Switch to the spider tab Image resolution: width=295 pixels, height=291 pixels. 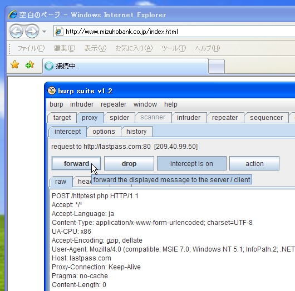pyautogui.click(x=120, y=118)
